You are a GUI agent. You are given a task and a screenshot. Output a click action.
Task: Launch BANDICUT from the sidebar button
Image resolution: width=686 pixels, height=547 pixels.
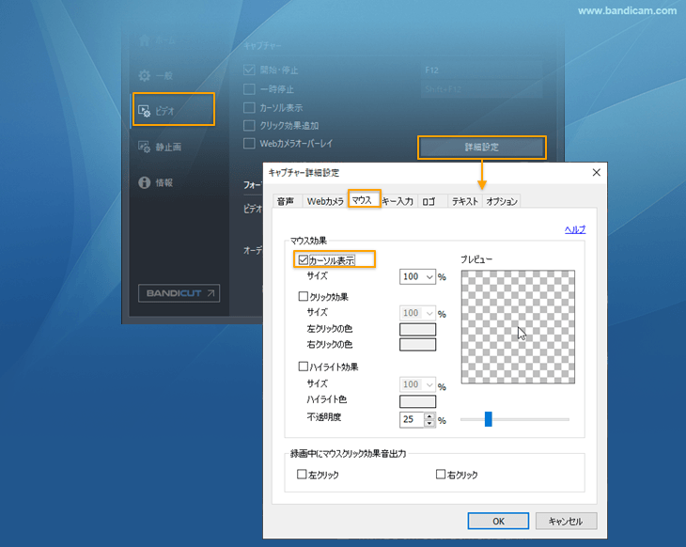(179, 293)
